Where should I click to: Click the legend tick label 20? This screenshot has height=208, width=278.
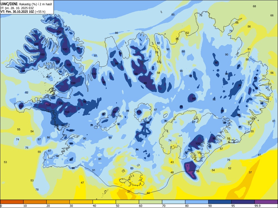tap(48, 206)
